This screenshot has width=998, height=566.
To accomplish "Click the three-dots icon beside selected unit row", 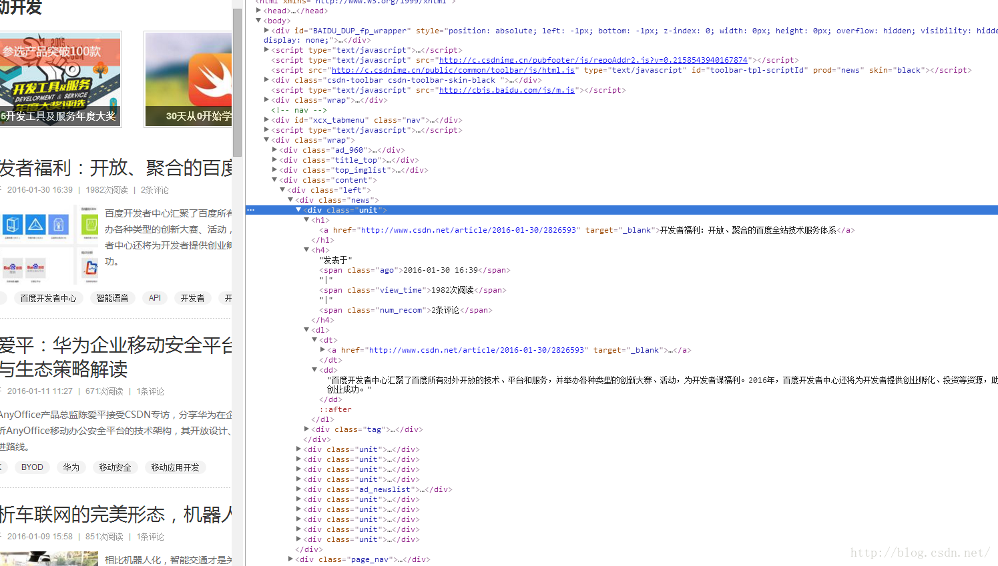I will (251, 210).
